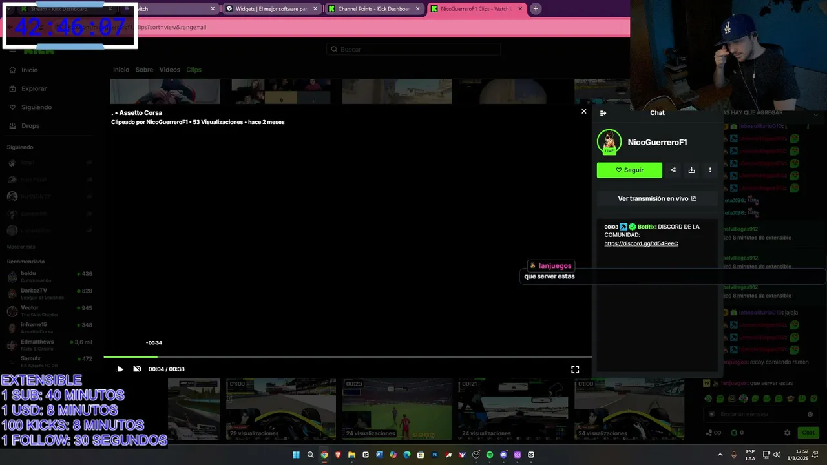This screenshot has height=465, width=827.
Task: Select the Clips tab
Action: tap(194, 70)
